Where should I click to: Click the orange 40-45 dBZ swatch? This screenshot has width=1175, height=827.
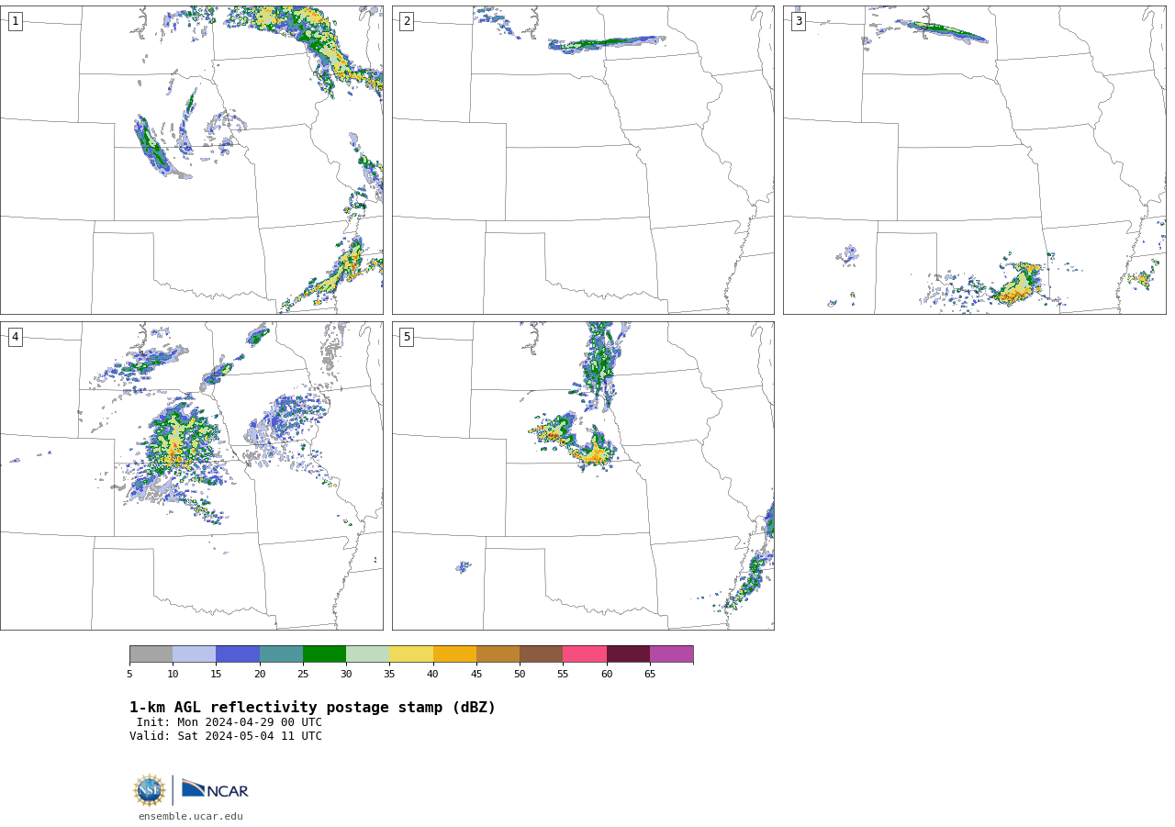(454, 654)
